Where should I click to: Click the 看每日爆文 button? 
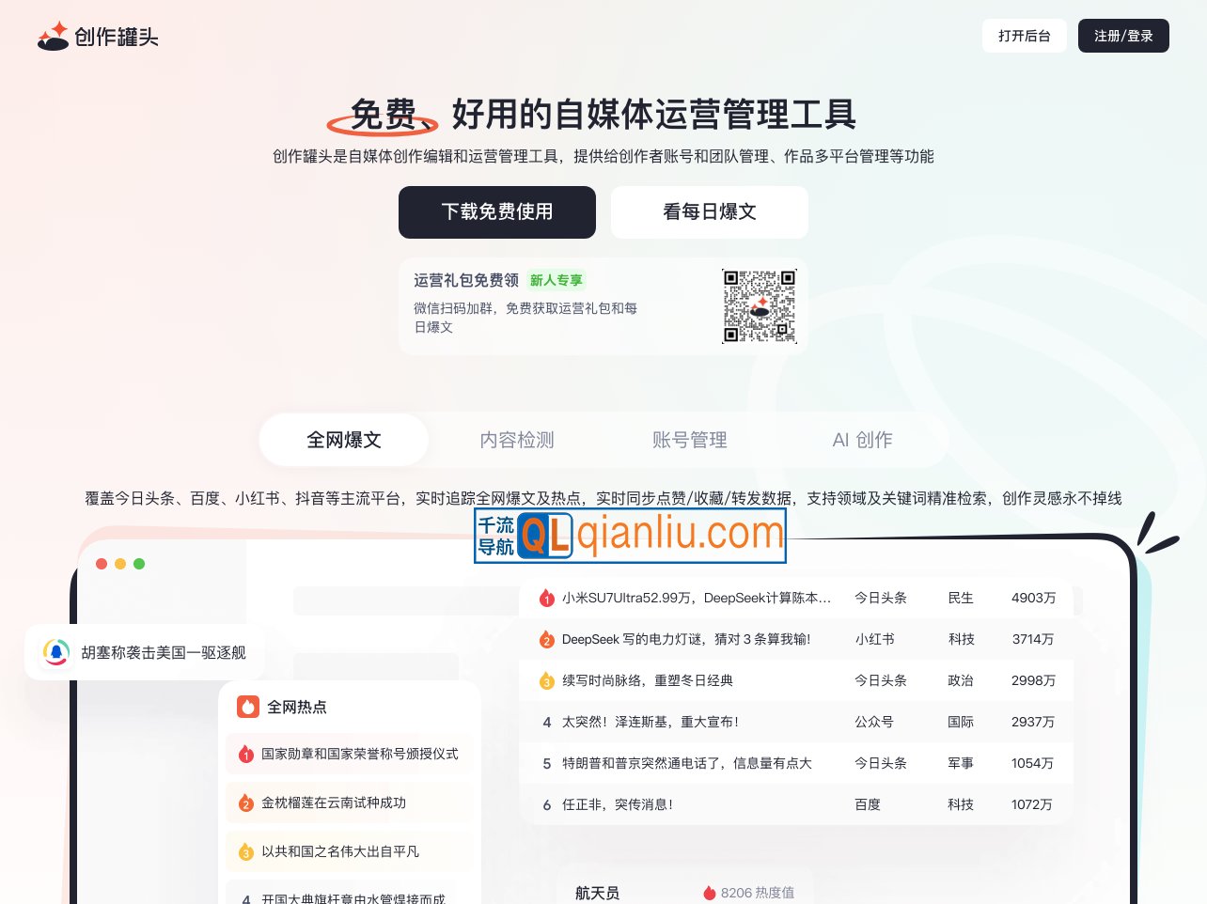point(710,212)
